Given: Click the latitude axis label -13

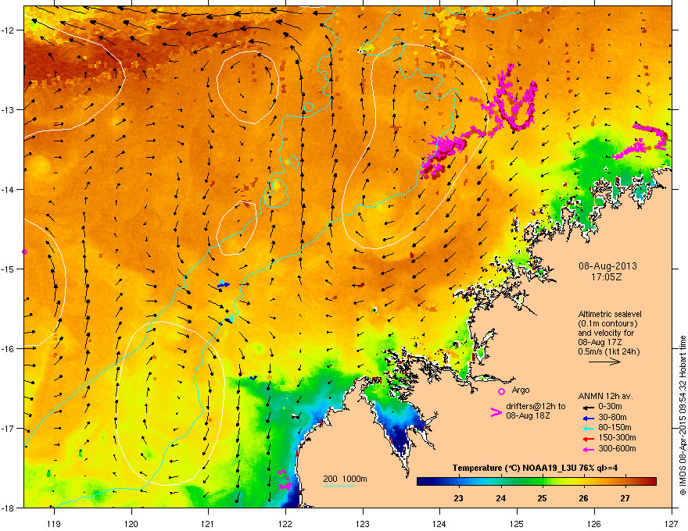Looking at the screenshot, I should pyautogui.click(x=8, y=110).
